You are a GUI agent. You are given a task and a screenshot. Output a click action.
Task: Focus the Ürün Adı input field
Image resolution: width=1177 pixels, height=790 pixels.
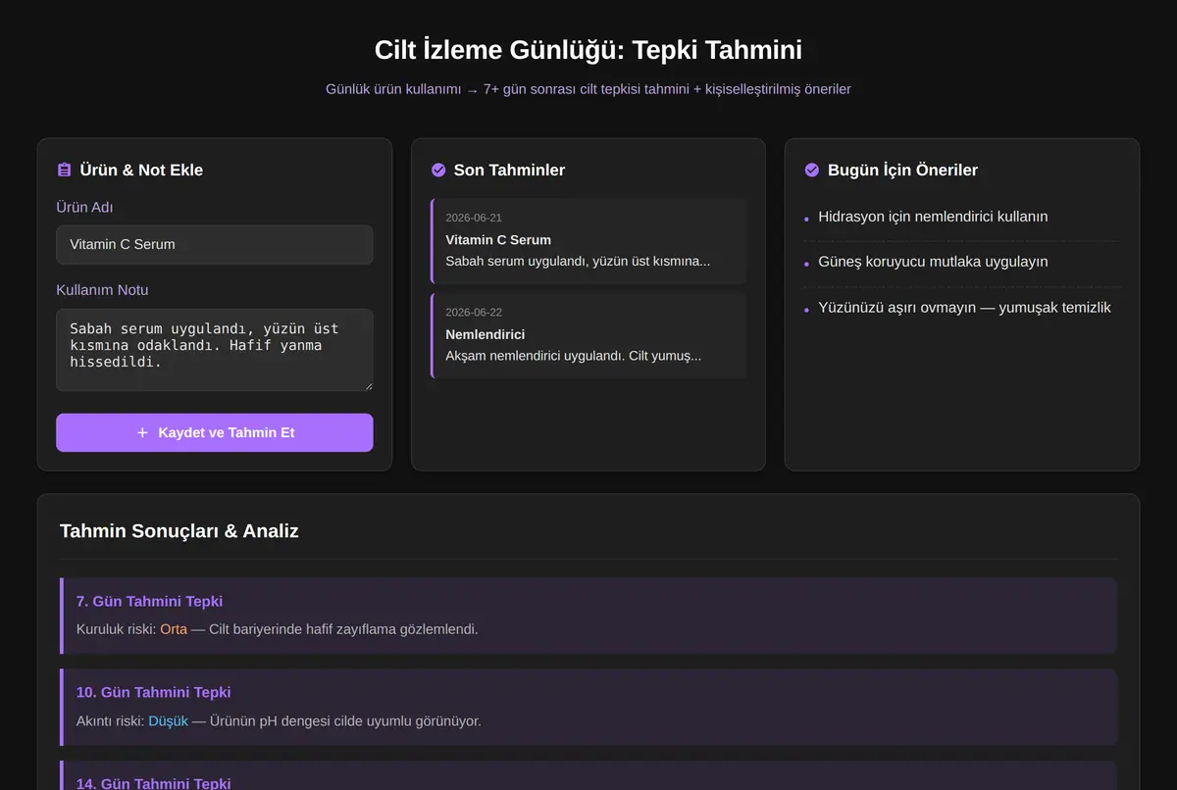tap(215, 244)
